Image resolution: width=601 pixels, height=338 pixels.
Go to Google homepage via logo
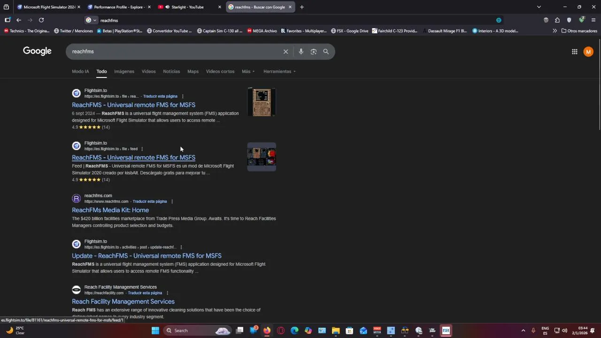(37, 51)
